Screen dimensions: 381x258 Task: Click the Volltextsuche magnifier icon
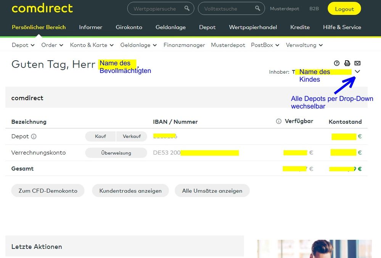(257, 8)
